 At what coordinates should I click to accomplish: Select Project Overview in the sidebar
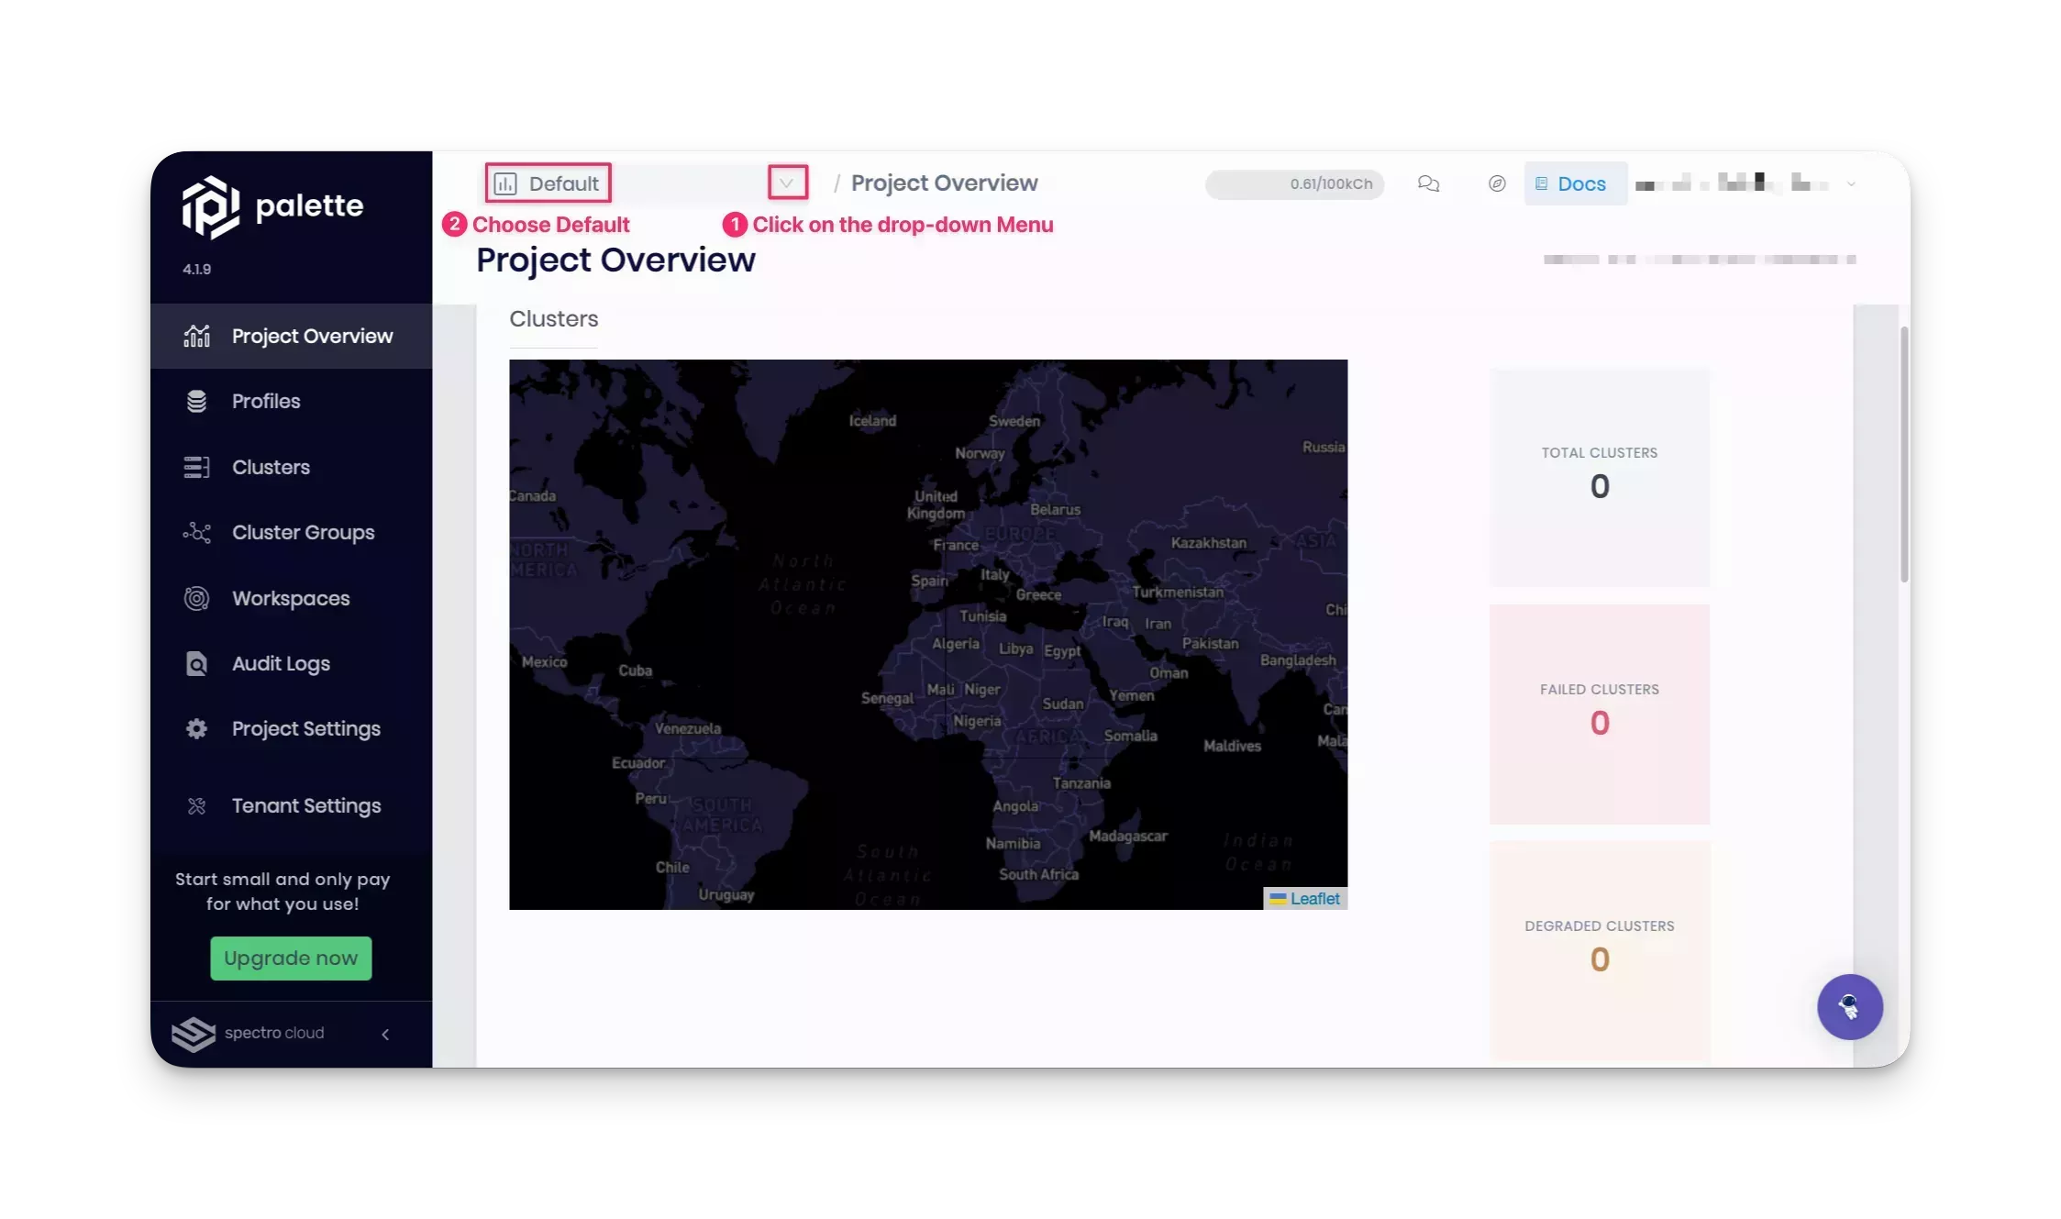point(310,336)
